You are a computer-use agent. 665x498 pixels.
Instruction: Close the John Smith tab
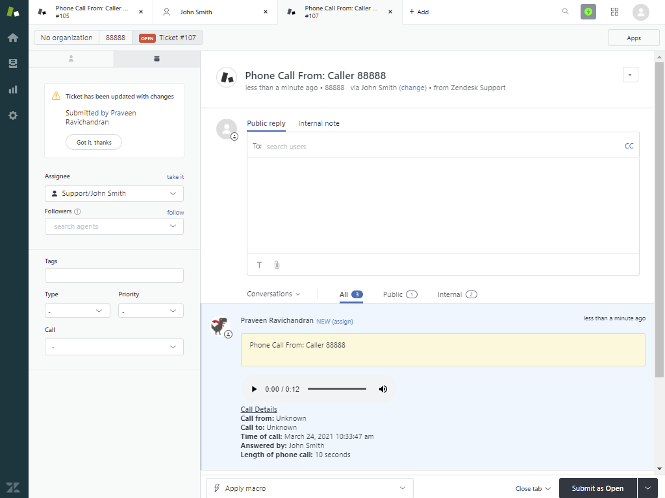click(266, 12)
